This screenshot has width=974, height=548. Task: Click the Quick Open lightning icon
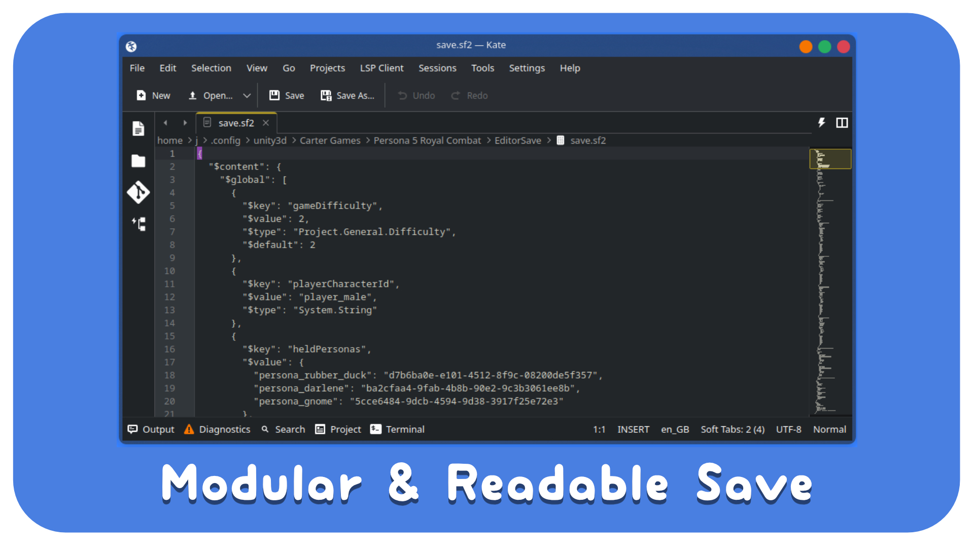point(821,123)
